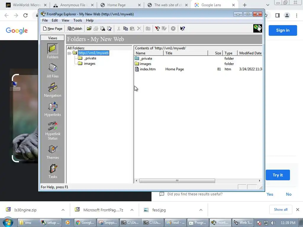303x227 pixels.
Task: Sort by the Type column header
Action: [230, 53]
